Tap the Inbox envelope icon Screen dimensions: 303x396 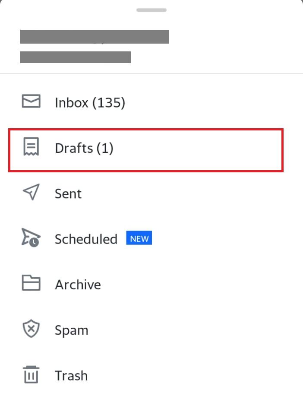31,101
